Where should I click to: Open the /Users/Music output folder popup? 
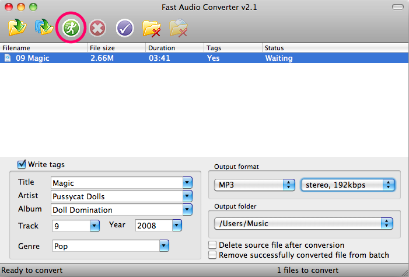pyautogui.click(x=303, y=223)
